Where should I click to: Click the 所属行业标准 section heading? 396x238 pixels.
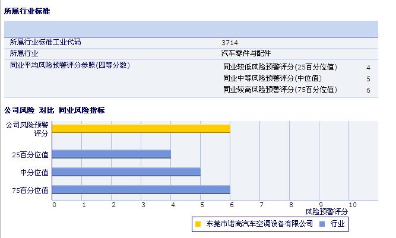click(27, 11)
